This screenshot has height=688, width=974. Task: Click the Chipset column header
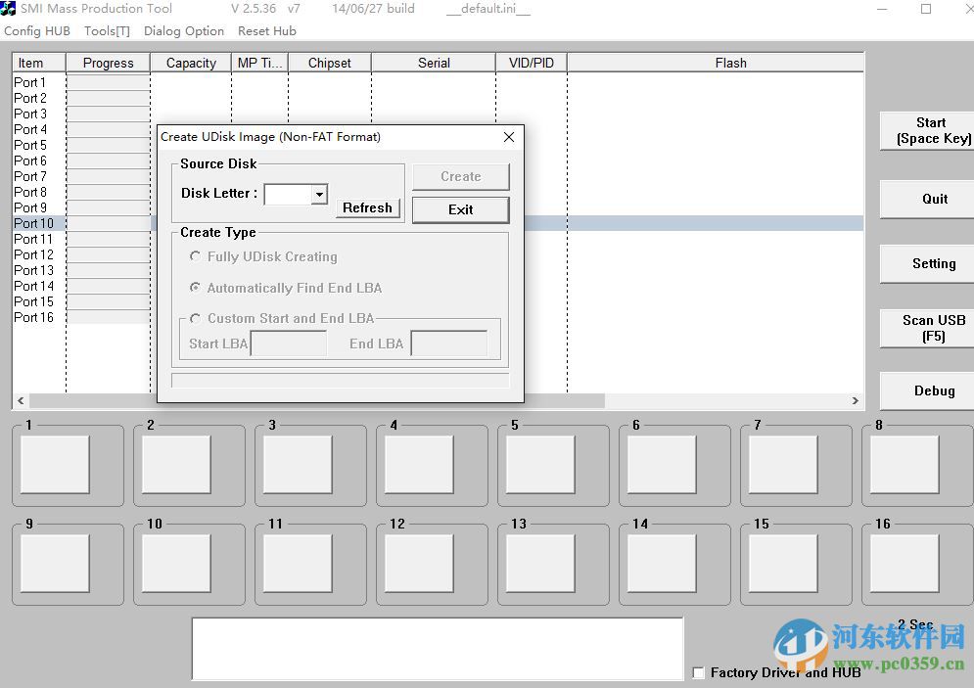(329, 63)
